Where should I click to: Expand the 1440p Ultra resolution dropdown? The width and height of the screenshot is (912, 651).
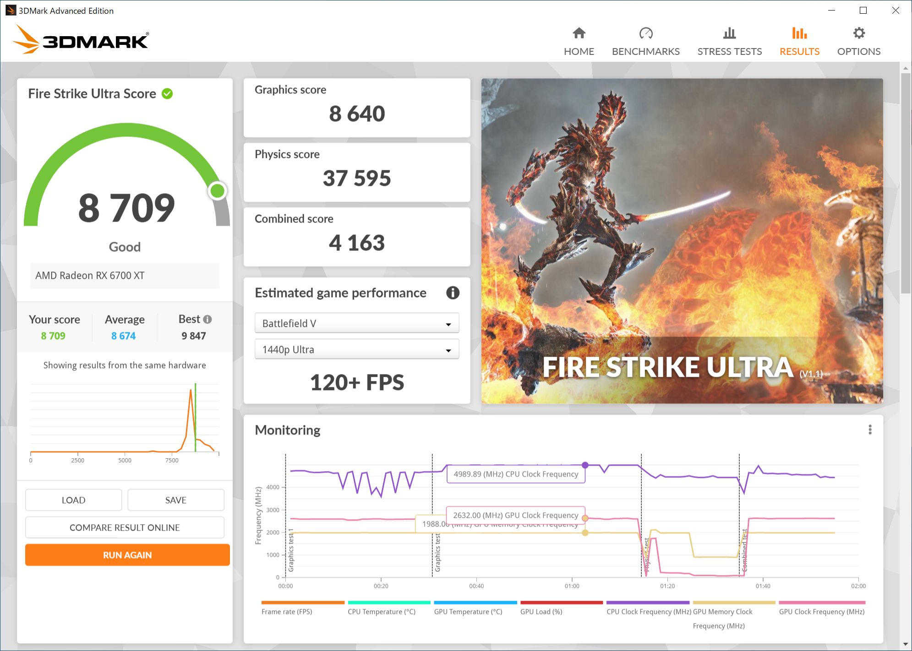coord(357,349)
